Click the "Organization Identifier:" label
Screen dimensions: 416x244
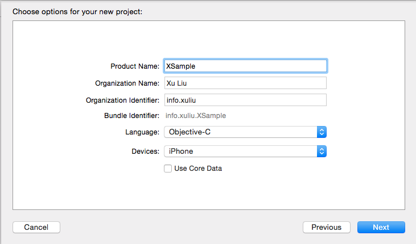(x=122, y=100)
